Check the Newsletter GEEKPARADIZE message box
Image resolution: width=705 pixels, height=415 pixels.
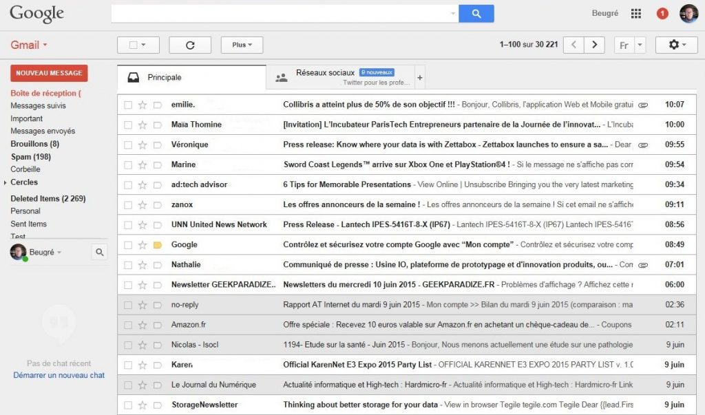128,285
